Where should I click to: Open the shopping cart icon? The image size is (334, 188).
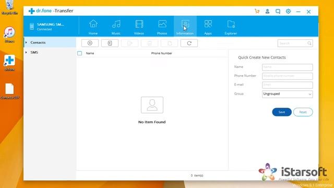(257, 11)
